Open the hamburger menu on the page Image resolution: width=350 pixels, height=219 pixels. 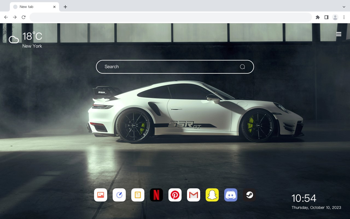339,34
